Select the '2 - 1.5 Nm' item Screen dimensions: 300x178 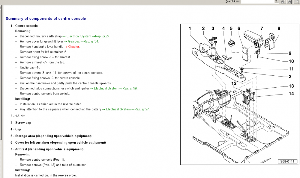pos(18,116)
